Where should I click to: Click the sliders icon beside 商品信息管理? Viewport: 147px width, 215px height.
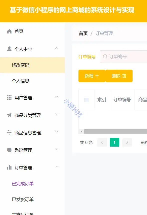[9, 132]
